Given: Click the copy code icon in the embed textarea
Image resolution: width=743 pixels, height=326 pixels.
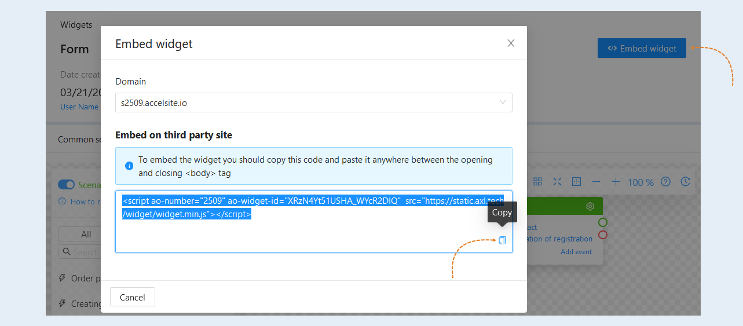Looking at the screenshot, I should pyautogui.click(x=502, y=240).
